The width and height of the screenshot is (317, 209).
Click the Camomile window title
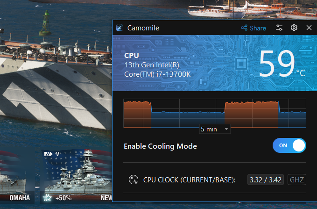pyautogui.click(x=143, y=28)
